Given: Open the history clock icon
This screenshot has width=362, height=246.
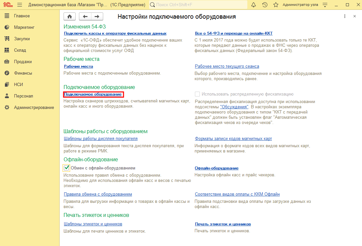Looking at the screenshot, I should (x=265, y=5).
